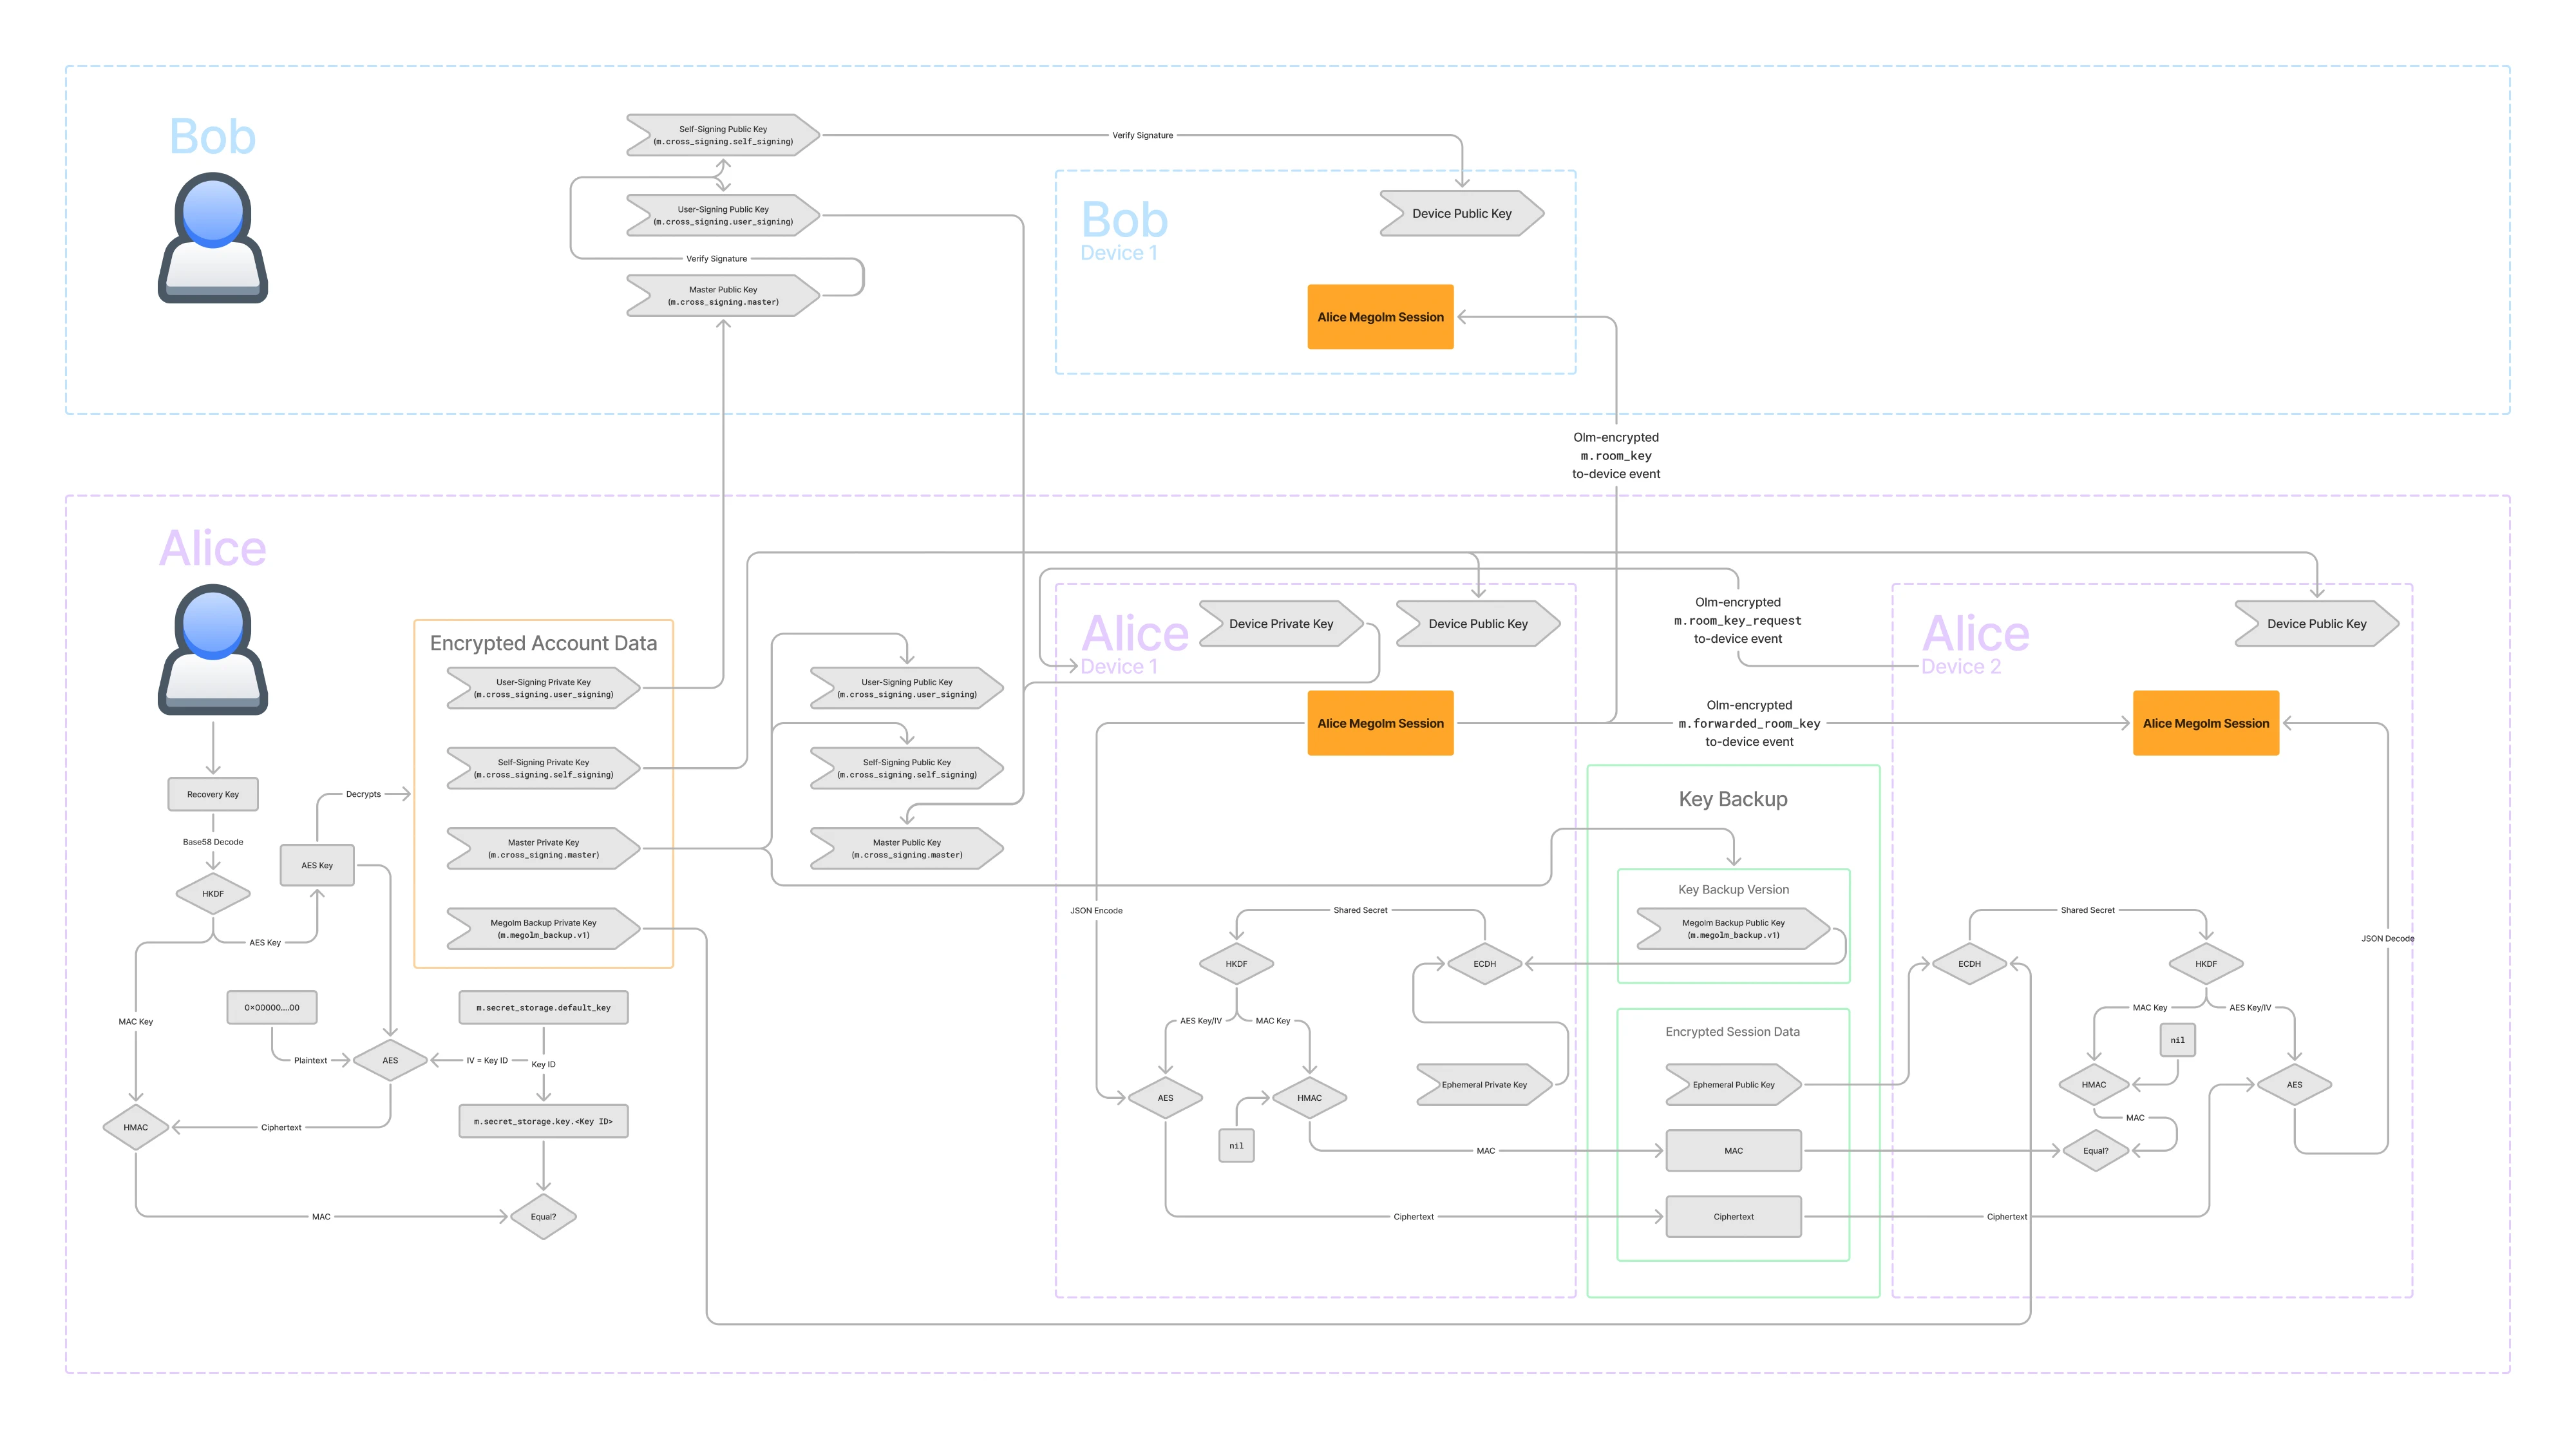Click Bob Device 1 Device Public Key
Viewport: 2576px width, 1439px height.
[x=1461, y=214]
